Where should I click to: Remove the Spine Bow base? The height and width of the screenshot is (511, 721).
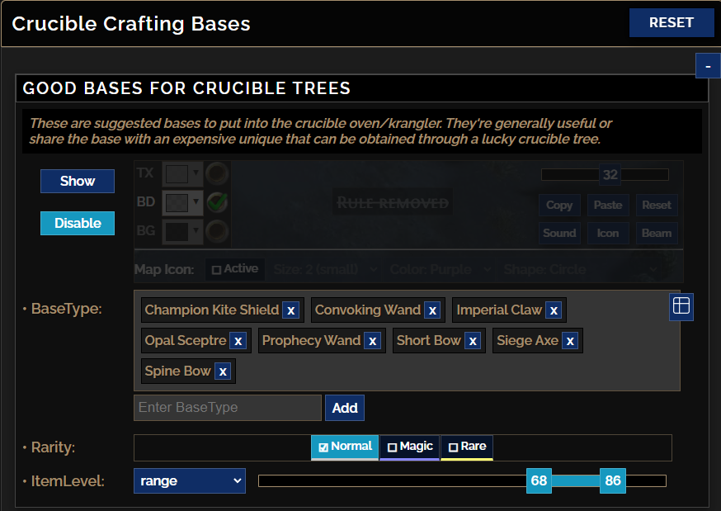[222, 371]
